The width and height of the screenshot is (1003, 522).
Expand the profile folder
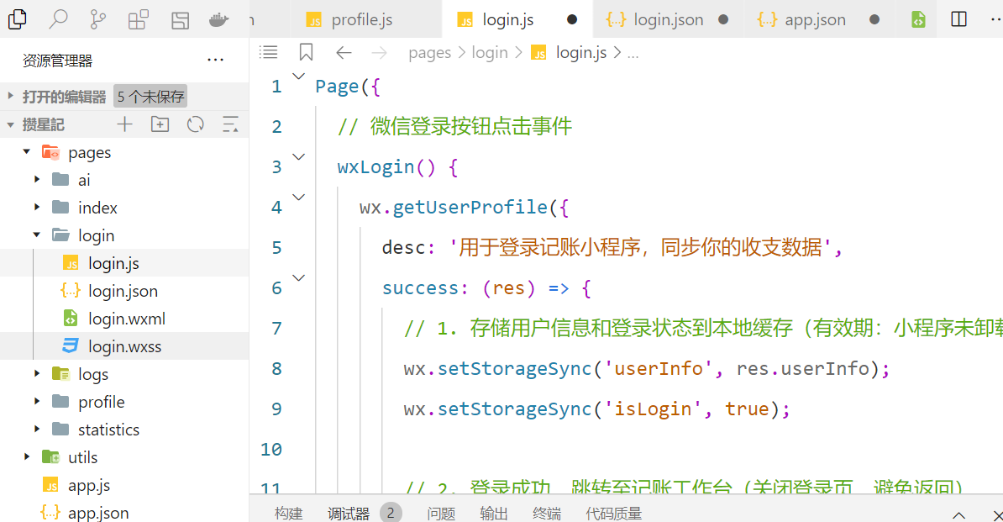pos(36,401)
